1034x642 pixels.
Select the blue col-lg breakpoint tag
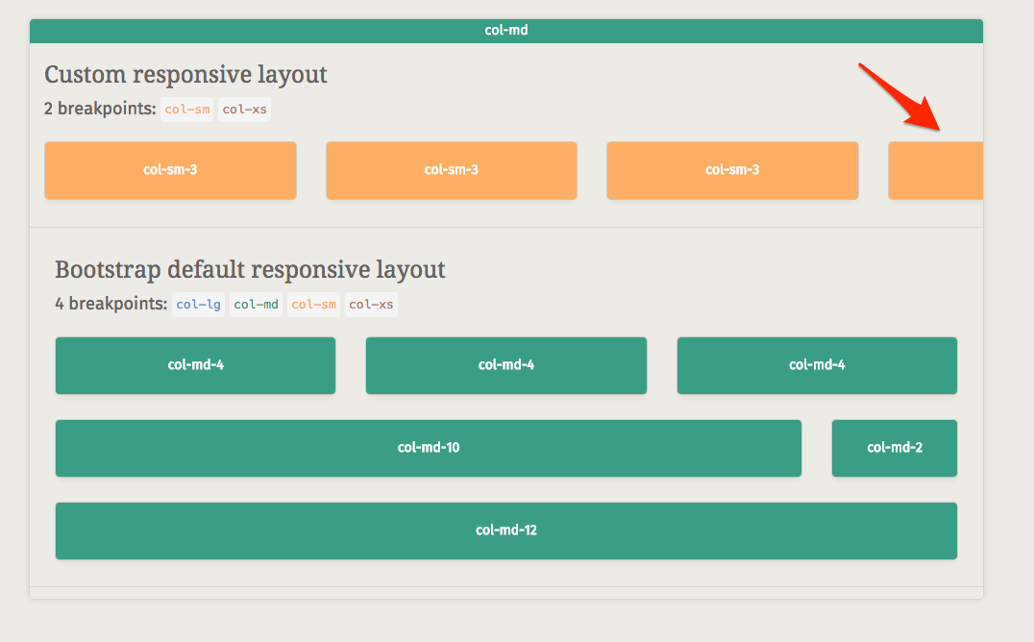(x=199, y=305)
